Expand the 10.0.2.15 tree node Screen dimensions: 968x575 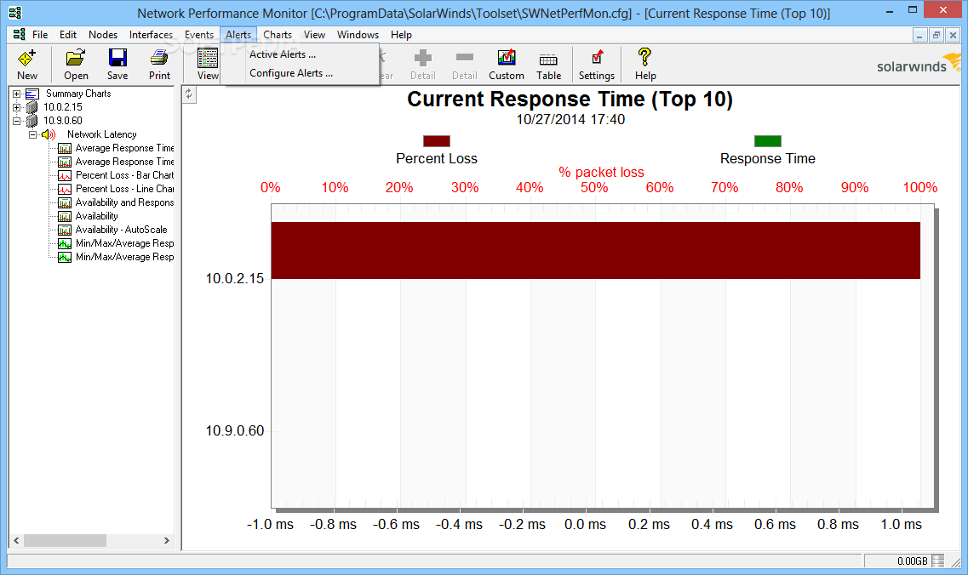(x=17, y=107)
